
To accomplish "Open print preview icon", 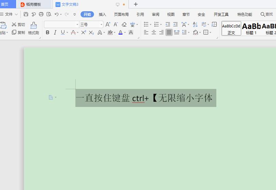I will [x=49, y=14].
